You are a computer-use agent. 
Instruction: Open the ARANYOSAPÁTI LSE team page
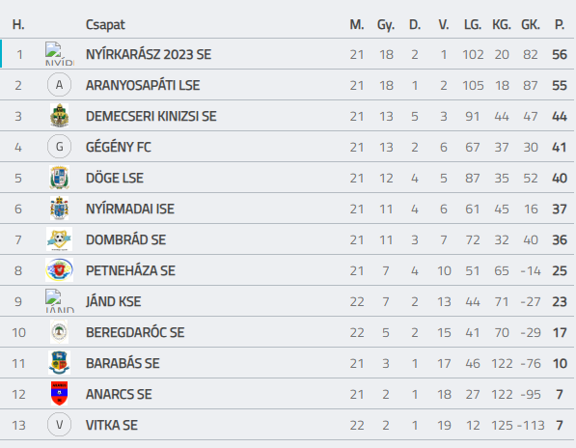click(143, 85)
